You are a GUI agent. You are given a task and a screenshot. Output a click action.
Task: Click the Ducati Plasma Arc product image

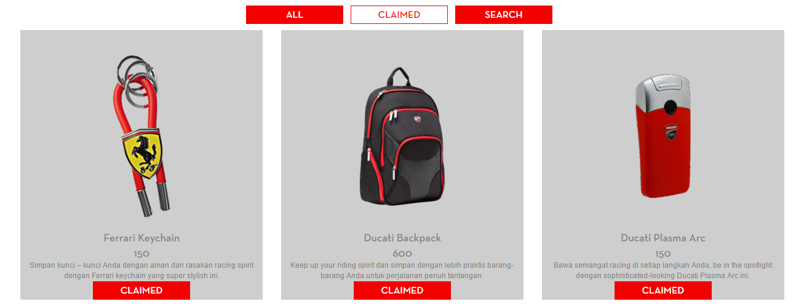(x=663, y=136)
